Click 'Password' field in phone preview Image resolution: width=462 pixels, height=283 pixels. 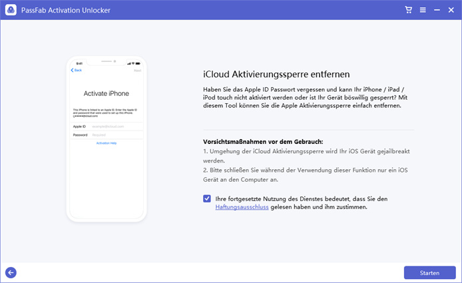tap(107, 135)
